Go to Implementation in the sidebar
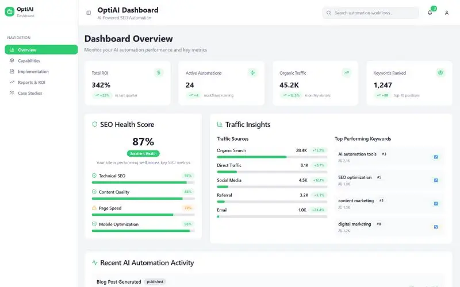 (41, 71)
